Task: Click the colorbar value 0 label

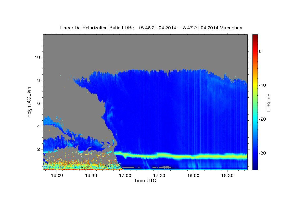Action: point(260,51)
